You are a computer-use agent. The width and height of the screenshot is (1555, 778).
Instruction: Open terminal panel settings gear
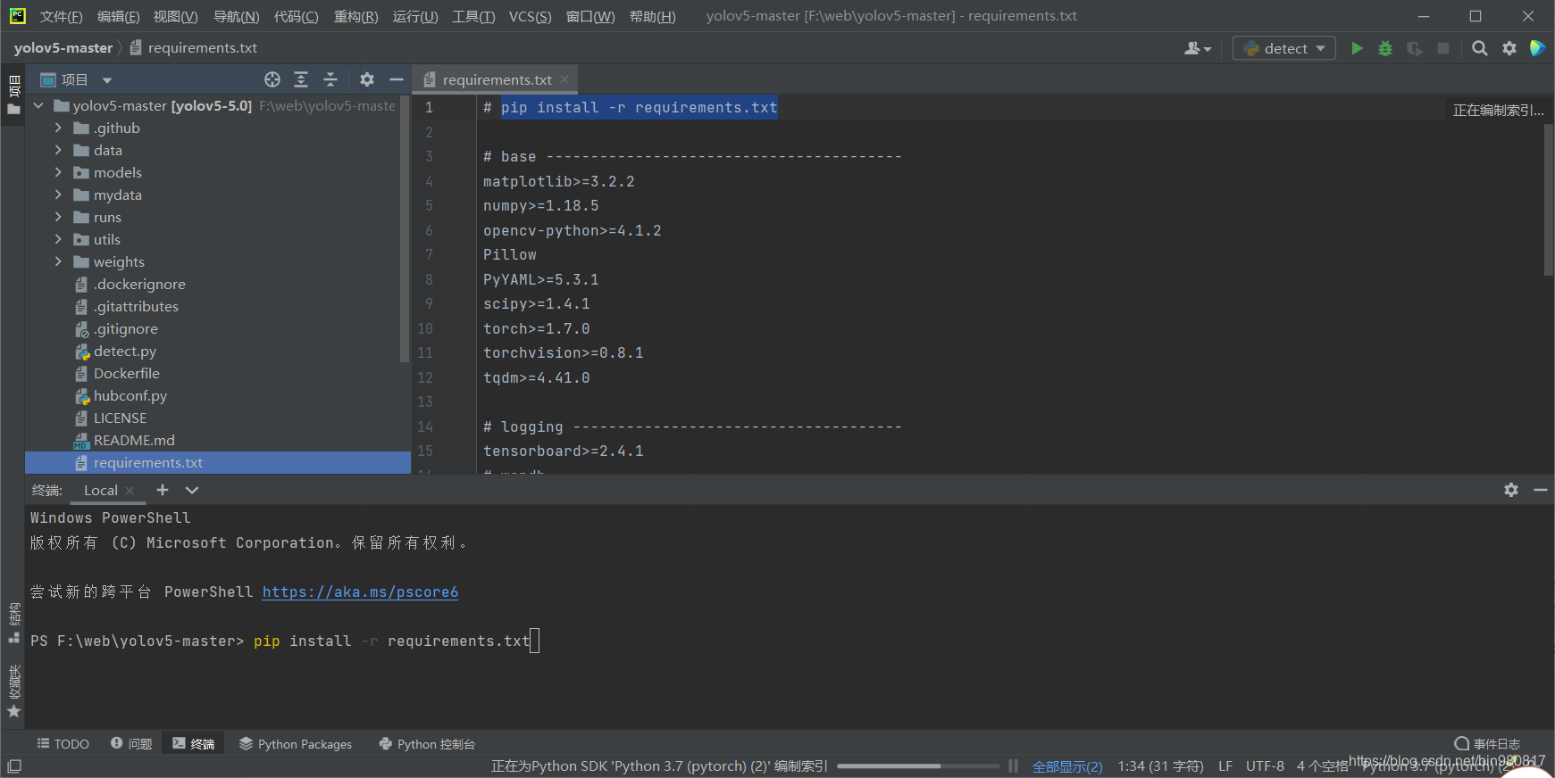pyautogui.click(x=1511, y=490)
